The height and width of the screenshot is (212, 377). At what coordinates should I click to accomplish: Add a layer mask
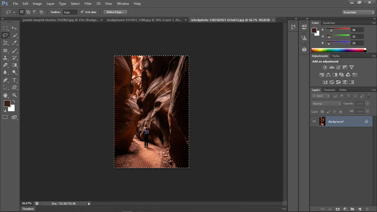(338, 209)
